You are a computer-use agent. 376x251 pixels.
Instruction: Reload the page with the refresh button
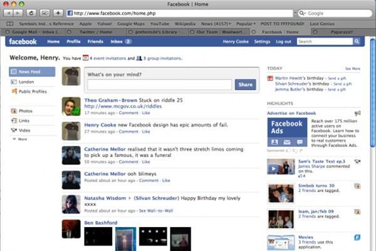point(31,13)
